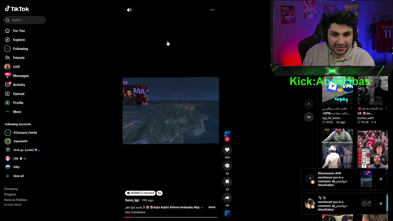Viewport: 393px width, 221px height.
Task: Click the #fivem hashtag
Action: [x=174, y=207]
